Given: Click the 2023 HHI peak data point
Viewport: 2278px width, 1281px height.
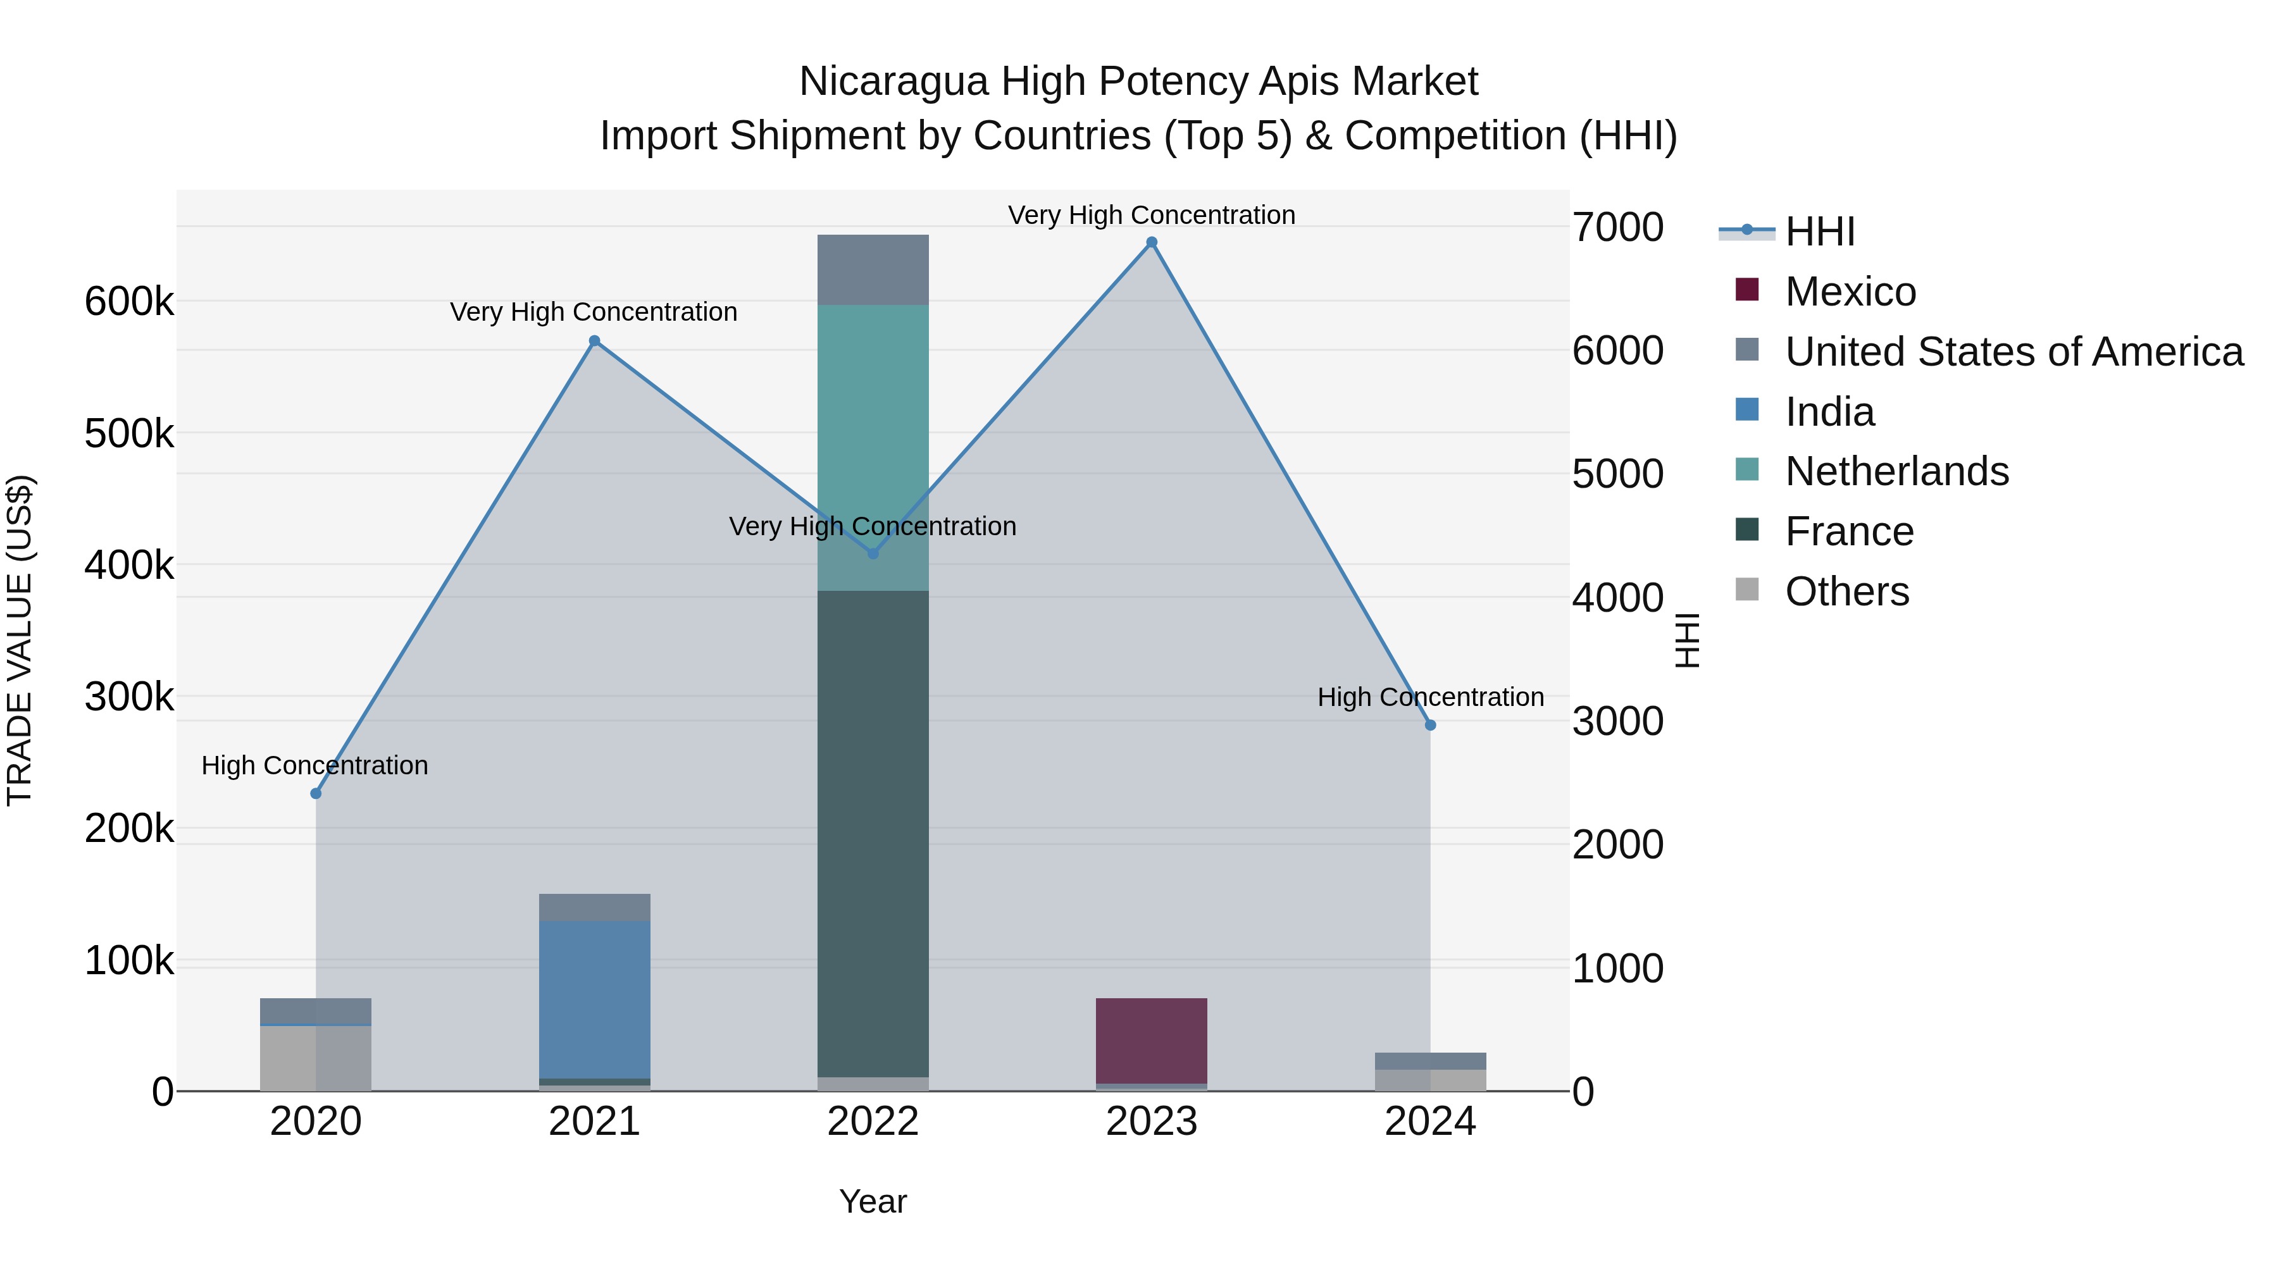Looking at the screenshot, I should pos(1152,242).
